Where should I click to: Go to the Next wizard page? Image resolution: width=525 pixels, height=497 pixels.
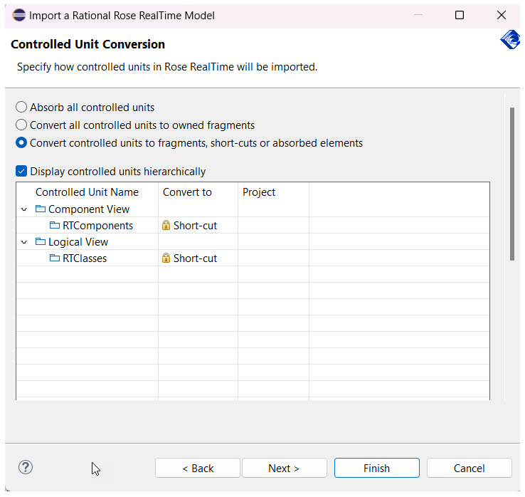(284, 469)
